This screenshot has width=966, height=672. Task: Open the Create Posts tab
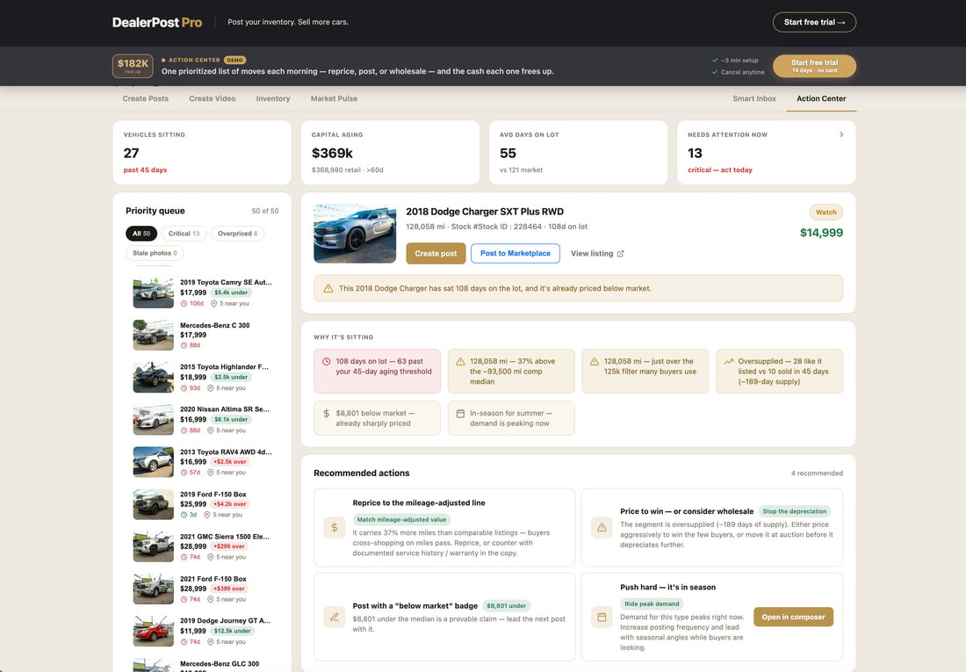point(146,98)
